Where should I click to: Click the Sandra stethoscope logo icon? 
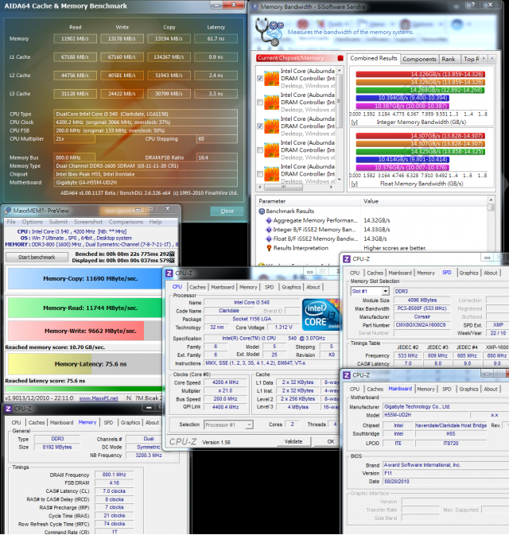270,32
